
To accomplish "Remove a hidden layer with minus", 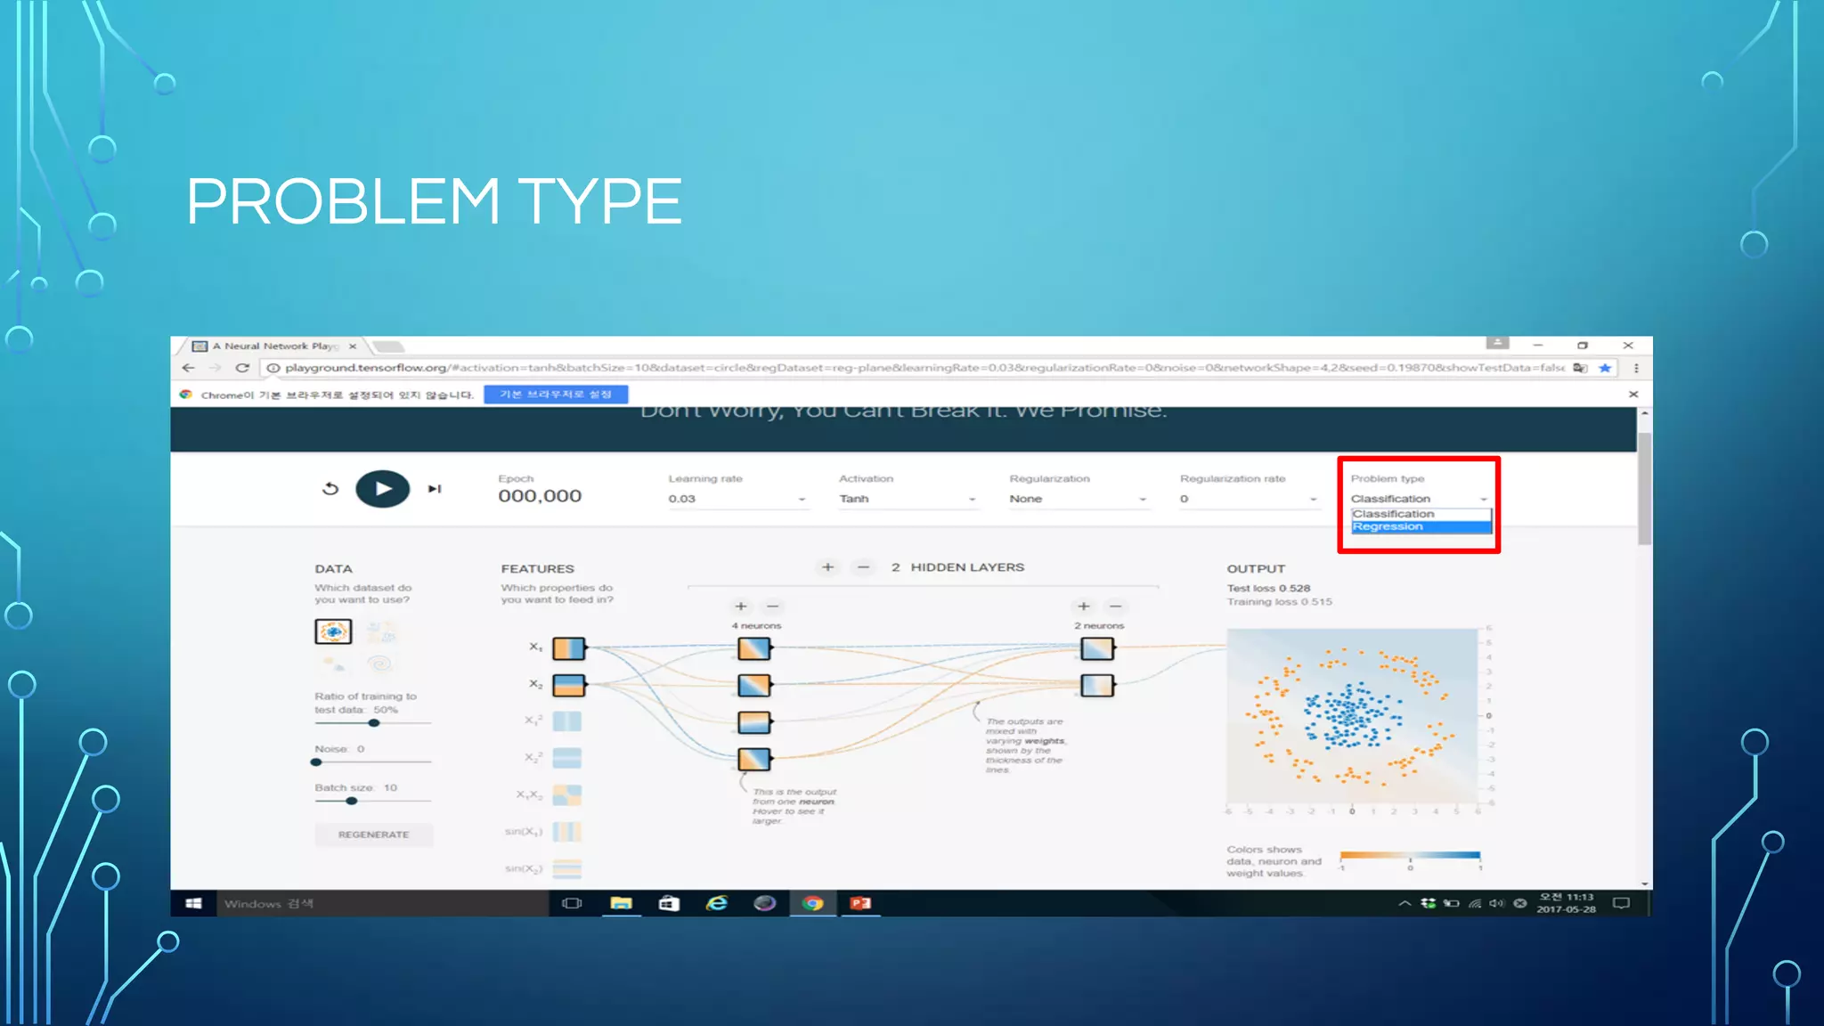I will 863,567.
